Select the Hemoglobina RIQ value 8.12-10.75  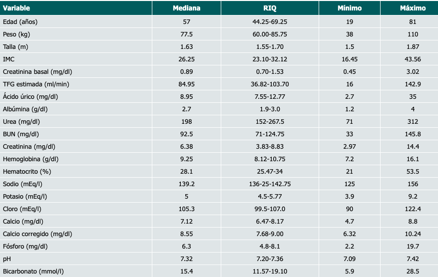click(x=270, y=159)
